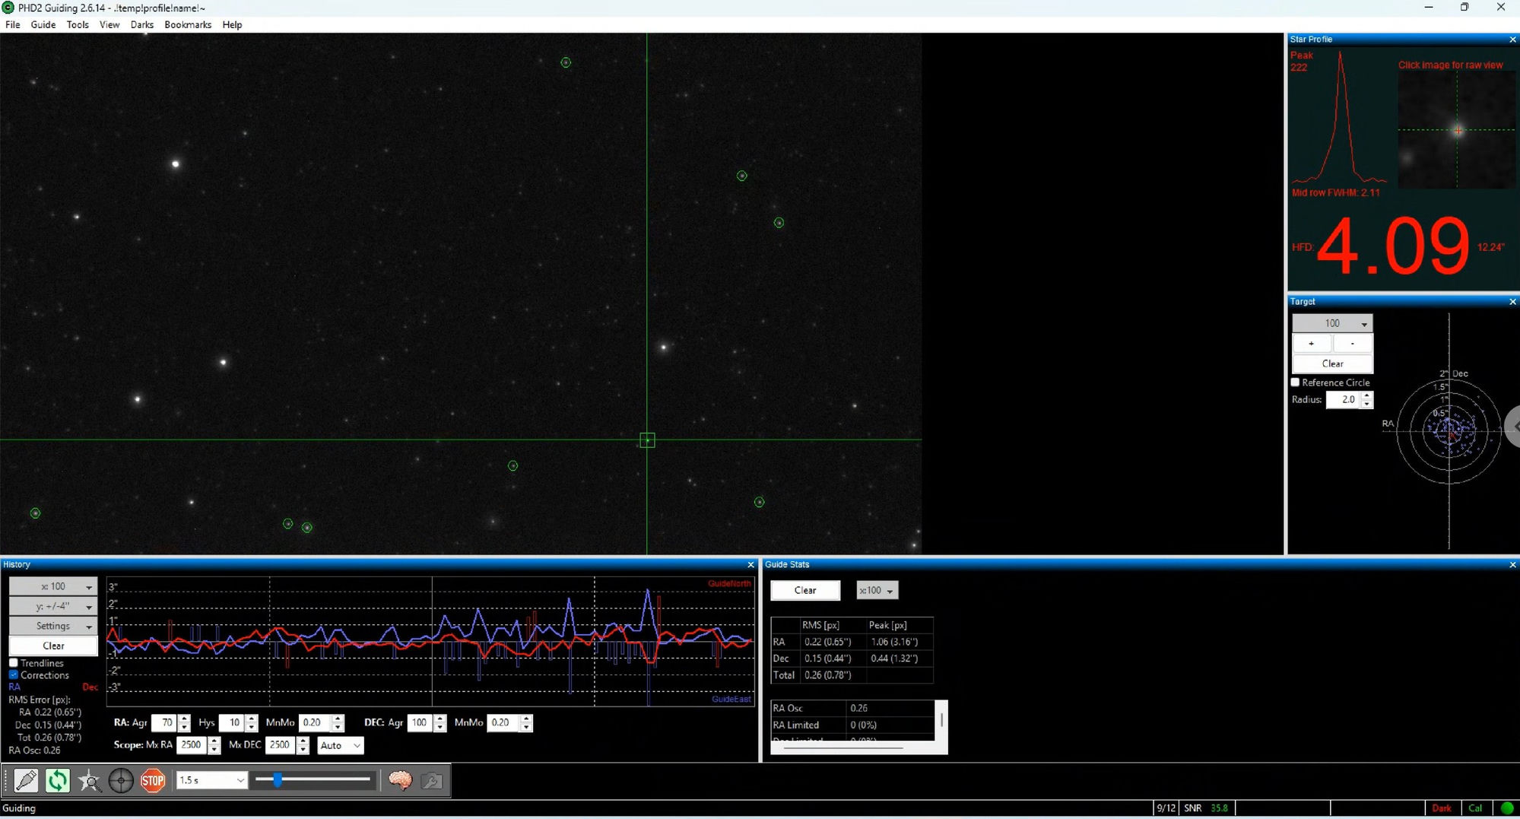The width and height of the screenshot is (1520, 819).
Task: Click Clear in the Target panel
Action: click(x=1332, y=363)
